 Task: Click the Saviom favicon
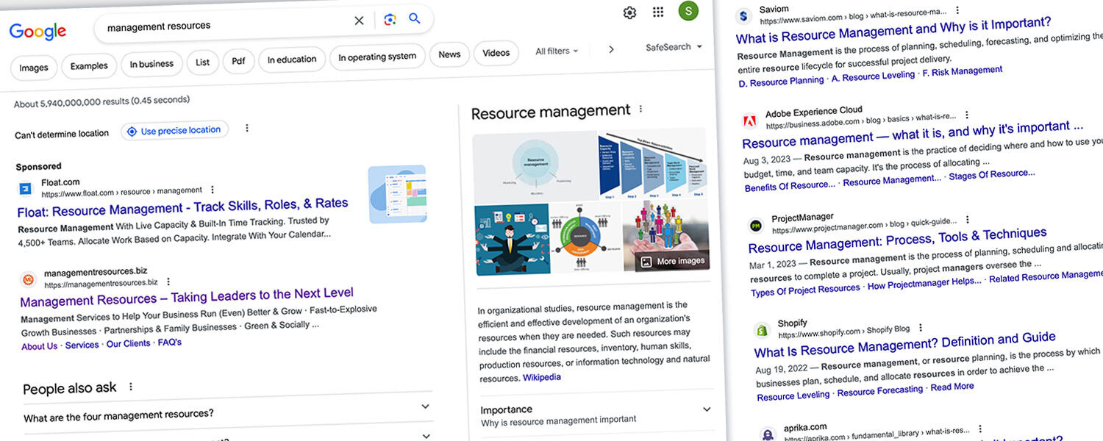743,15
